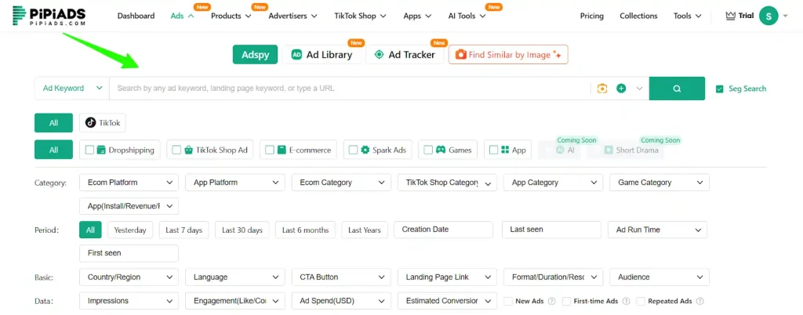
Task: Open the Language dropdown
Action: [235, 277]
